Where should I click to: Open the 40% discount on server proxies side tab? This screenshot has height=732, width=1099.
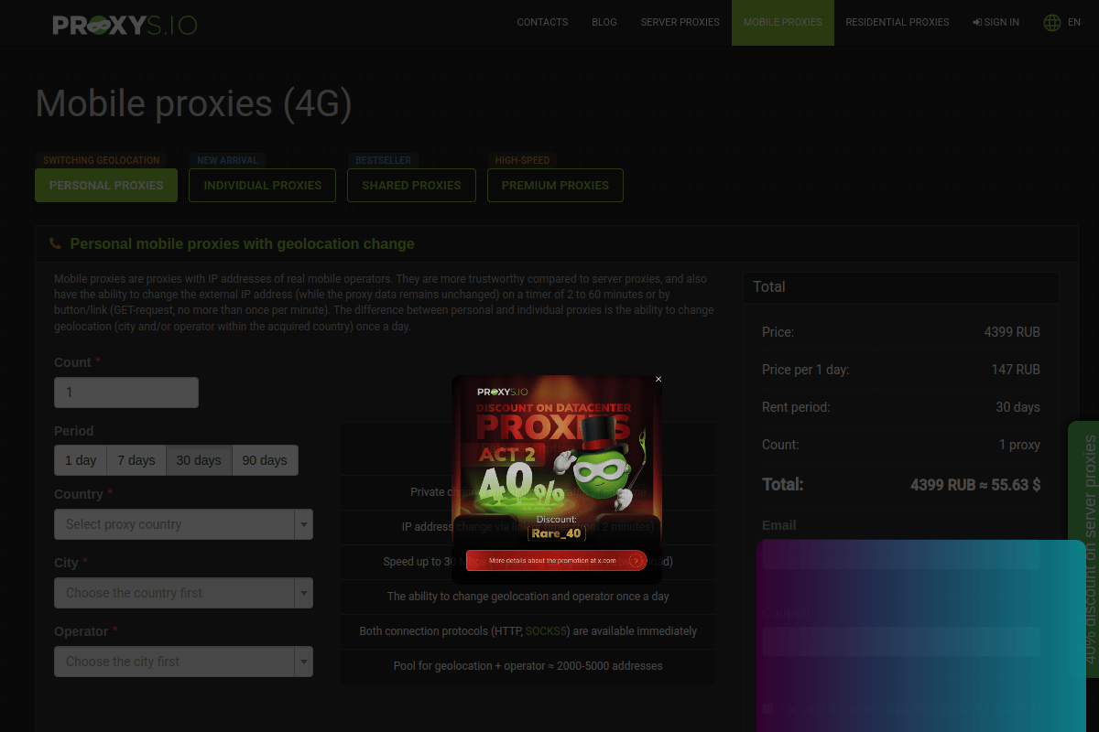[1083, 549]
